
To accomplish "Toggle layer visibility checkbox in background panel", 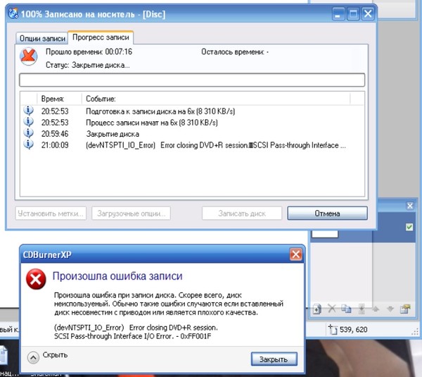I will click(x=409, y=227).
